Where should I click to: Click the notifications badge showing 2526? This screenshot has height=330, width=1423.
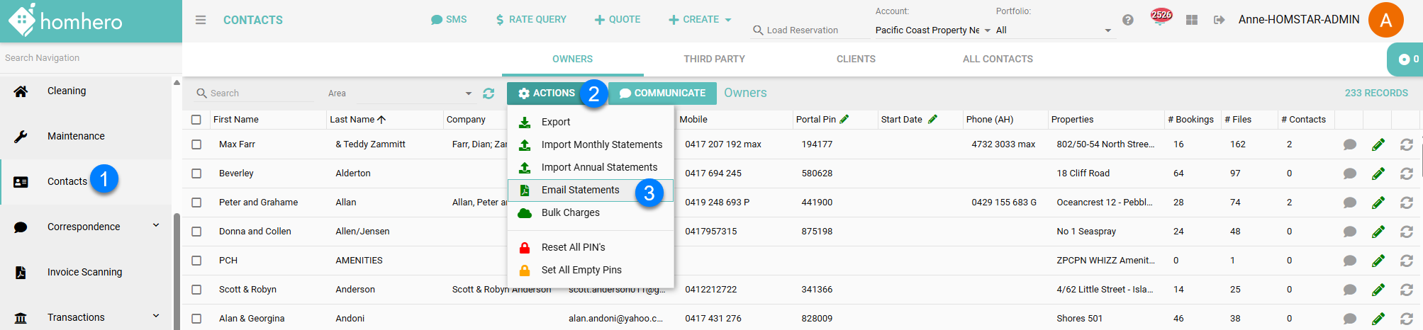(x=1161, y=16)
